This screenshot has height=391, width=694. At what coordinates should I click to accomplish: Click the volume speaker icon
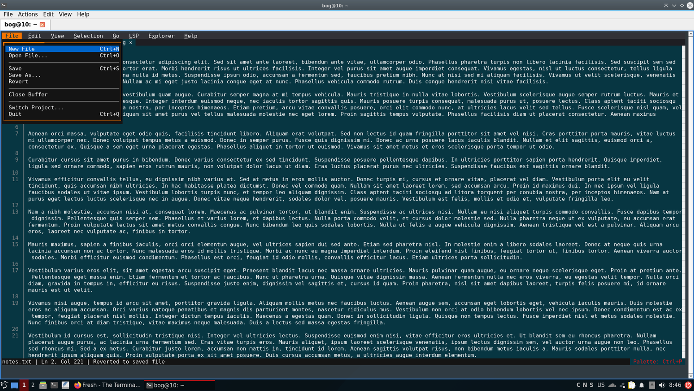[x=662, y=385]
